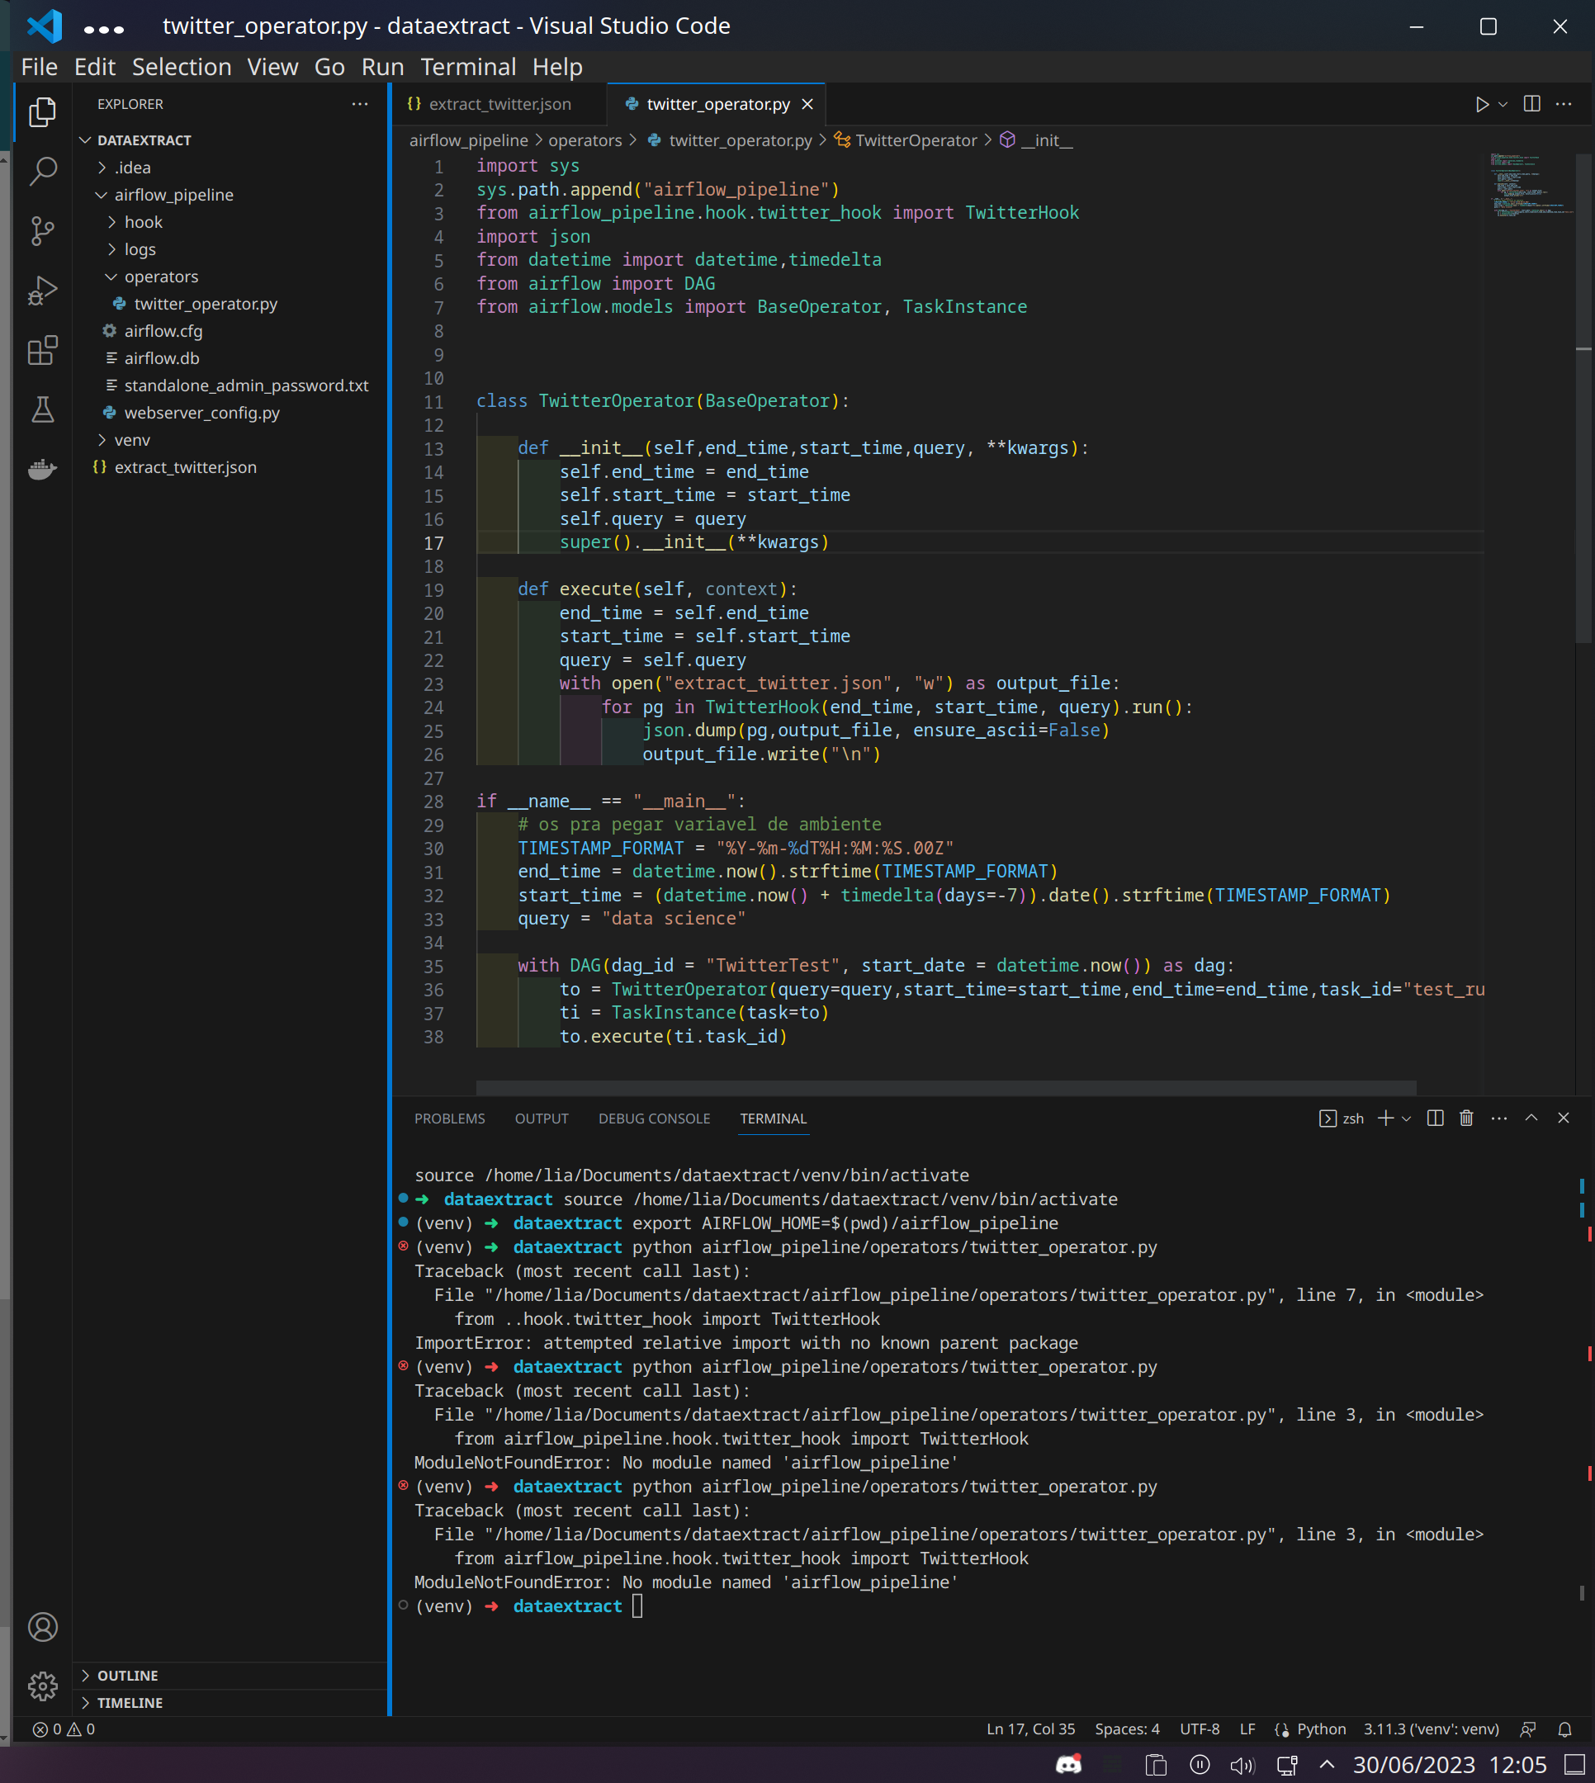Split the editor to the right
The height and width of the screenshot is (1783, 1595).
1531,104
